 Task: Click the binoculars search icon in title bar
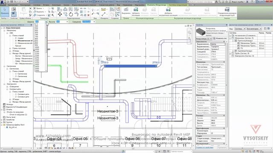216,2
